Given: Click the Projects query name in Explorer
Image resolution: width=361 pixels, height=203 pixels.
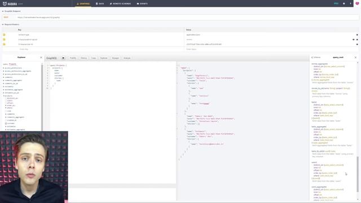Looking at the screenshot, I should 12,64.
